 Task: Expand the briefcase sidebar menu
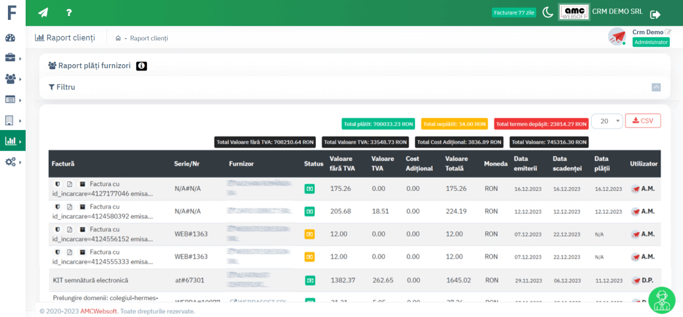[x=10, y=58]
